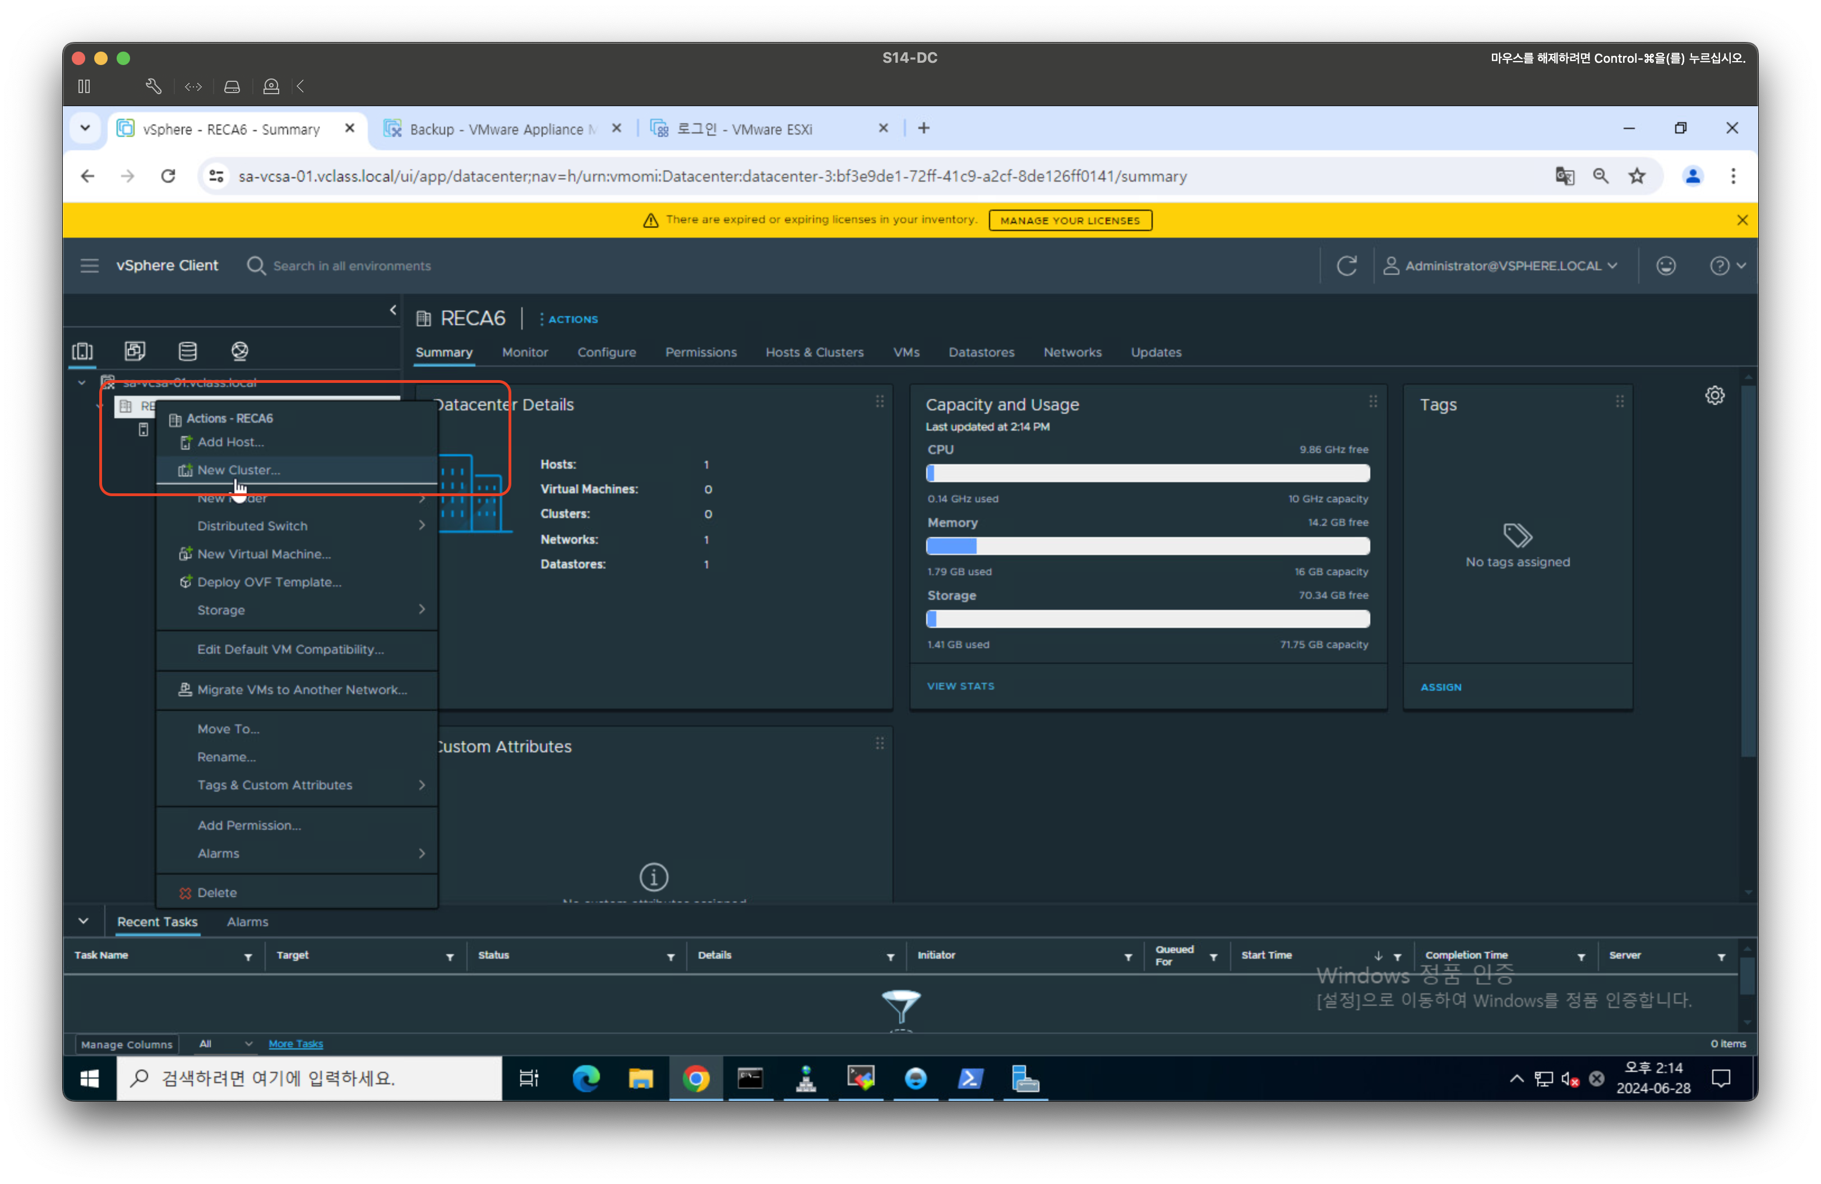Switch to Networking inventory view icon
1821x1184 pixels.
point(239,351)
